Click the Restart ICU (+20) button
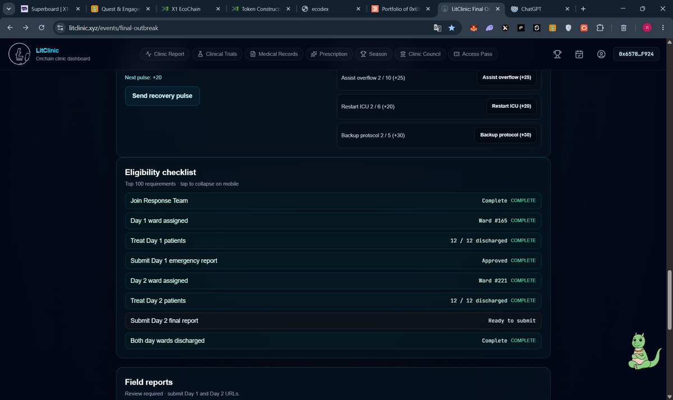This screenshot has height=400, width=673. pyautogui.click(x=511, y=106)
